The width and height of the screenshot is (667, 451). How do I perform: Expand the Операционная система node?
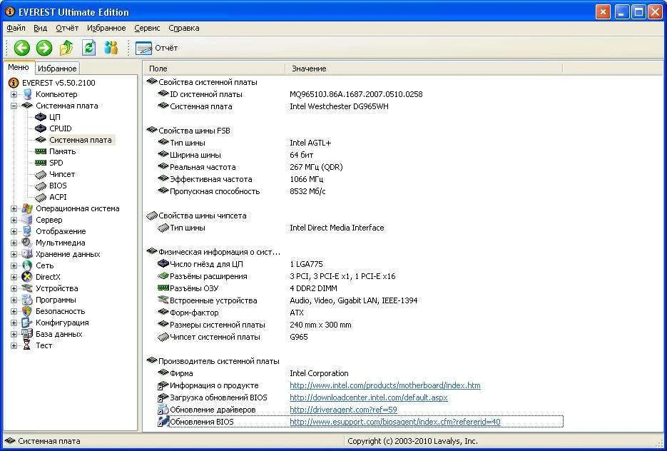click(x=14, y=208)
